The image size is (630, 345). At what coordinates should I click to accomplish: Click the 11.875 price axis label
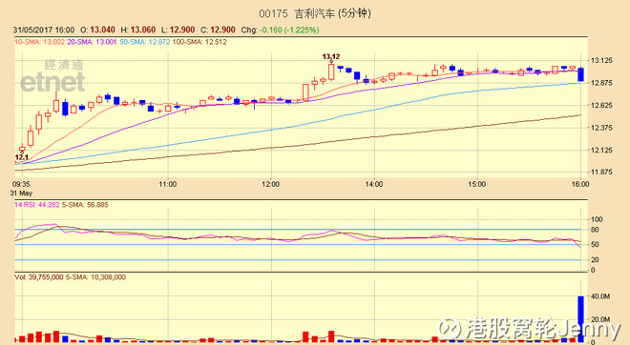(x=601, y=172)
